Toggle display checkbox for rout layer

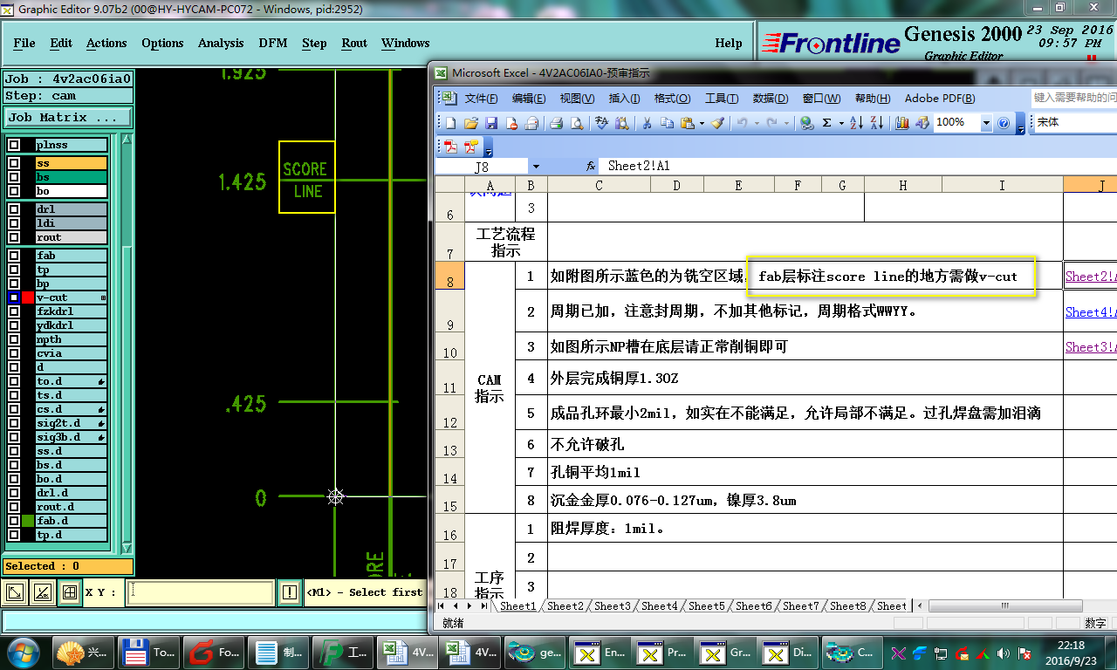click(14, 237)
